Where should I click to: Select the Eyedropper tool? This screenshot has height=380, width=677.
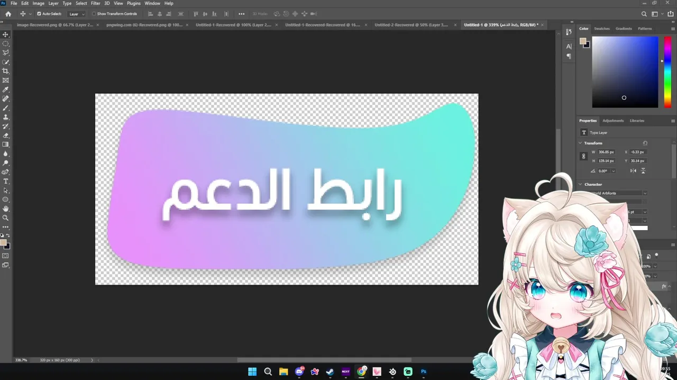[x=6, y=90]
